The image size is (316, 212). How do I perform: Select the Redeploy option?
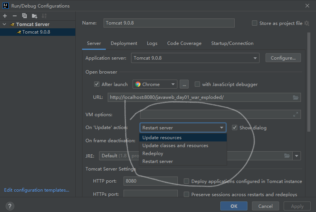point(183,154)
